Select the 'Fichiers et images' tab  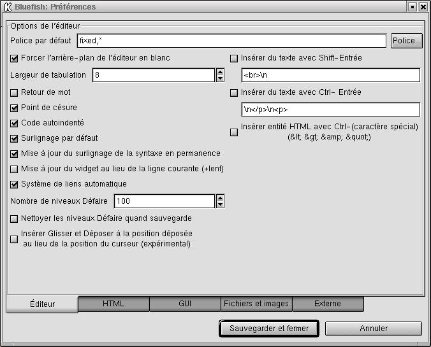[x=256, y=304]
